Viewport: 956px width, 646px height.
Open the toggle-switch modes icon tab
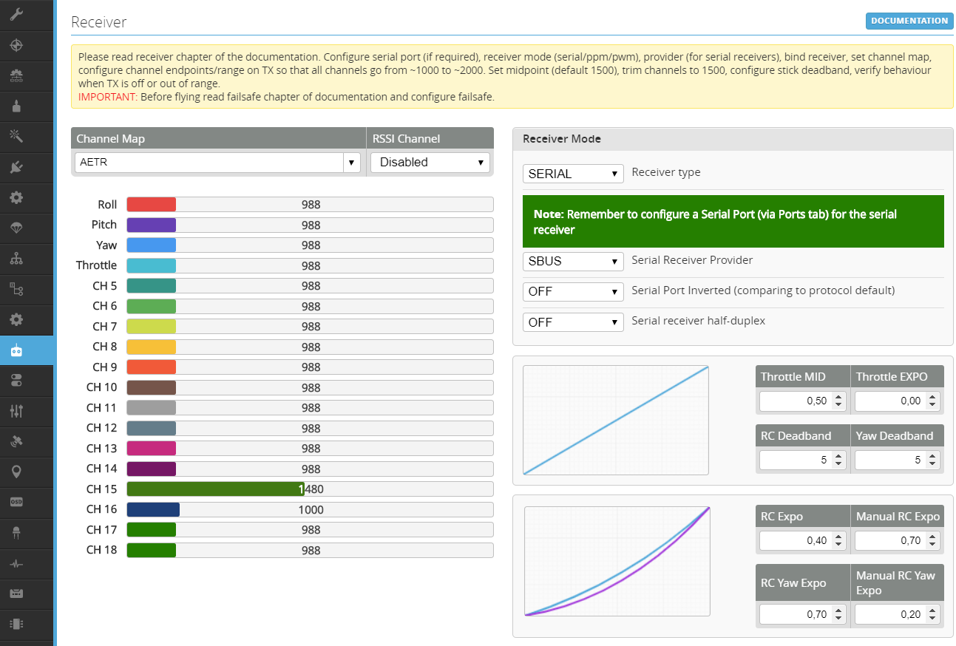(x=16, y=381)
